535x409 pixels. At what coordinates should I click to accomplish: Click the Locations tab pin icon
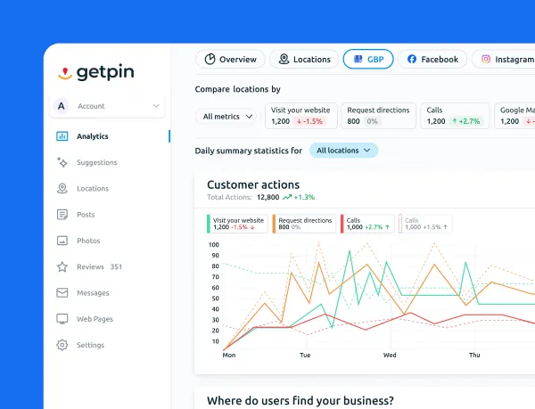tap(284, 60)
